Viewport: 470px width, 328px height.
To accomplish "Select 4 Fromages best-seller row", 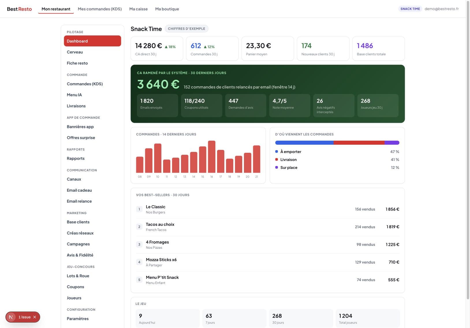I will [x=268, y=244].
